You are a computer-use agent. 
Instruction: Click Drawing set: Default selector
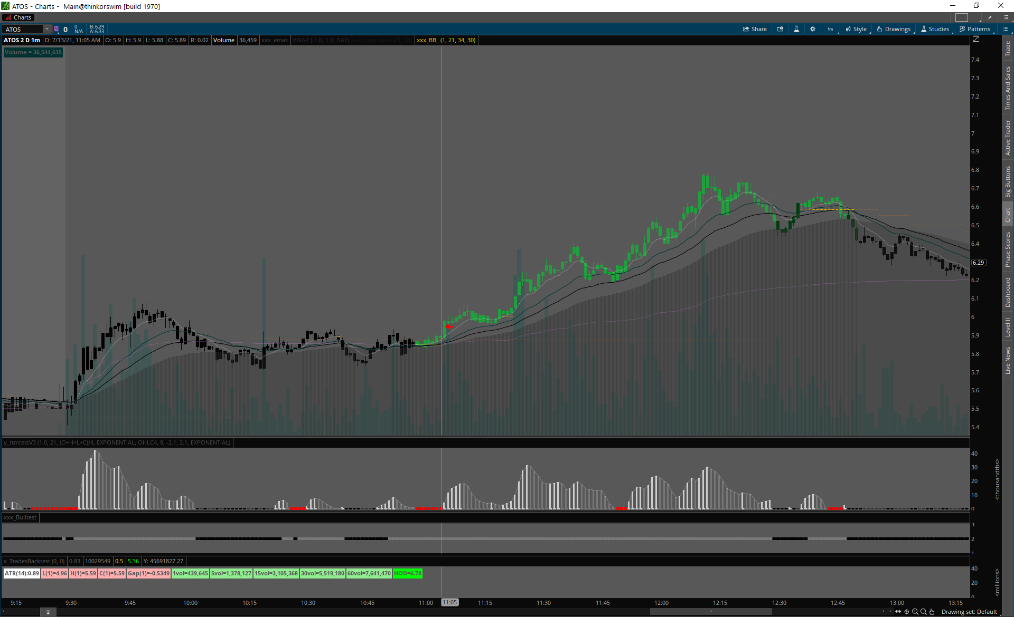pos(969,612)
